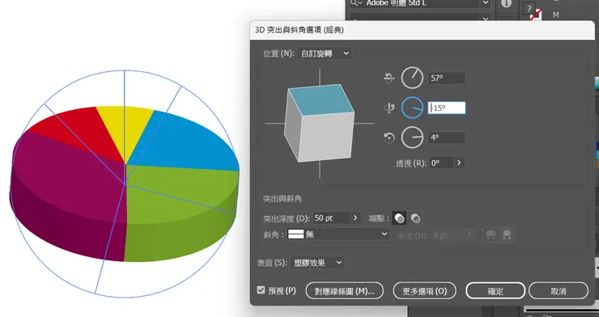Confirm with the 確定 button
Viewport: 599px width, 317px height.
click(495, 291)
